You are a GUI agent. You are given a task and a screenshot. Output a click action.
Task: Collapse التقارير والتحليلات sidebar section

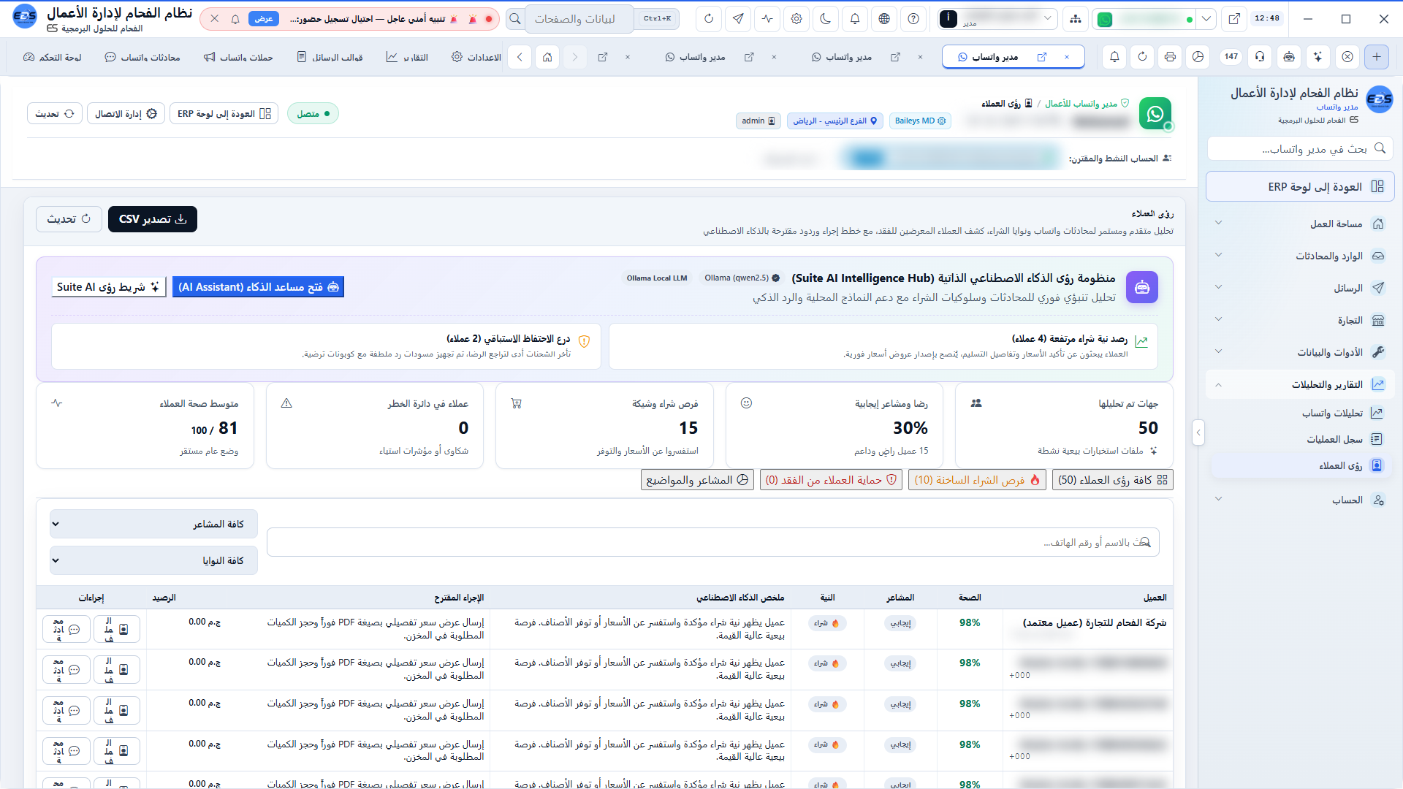1300,384
